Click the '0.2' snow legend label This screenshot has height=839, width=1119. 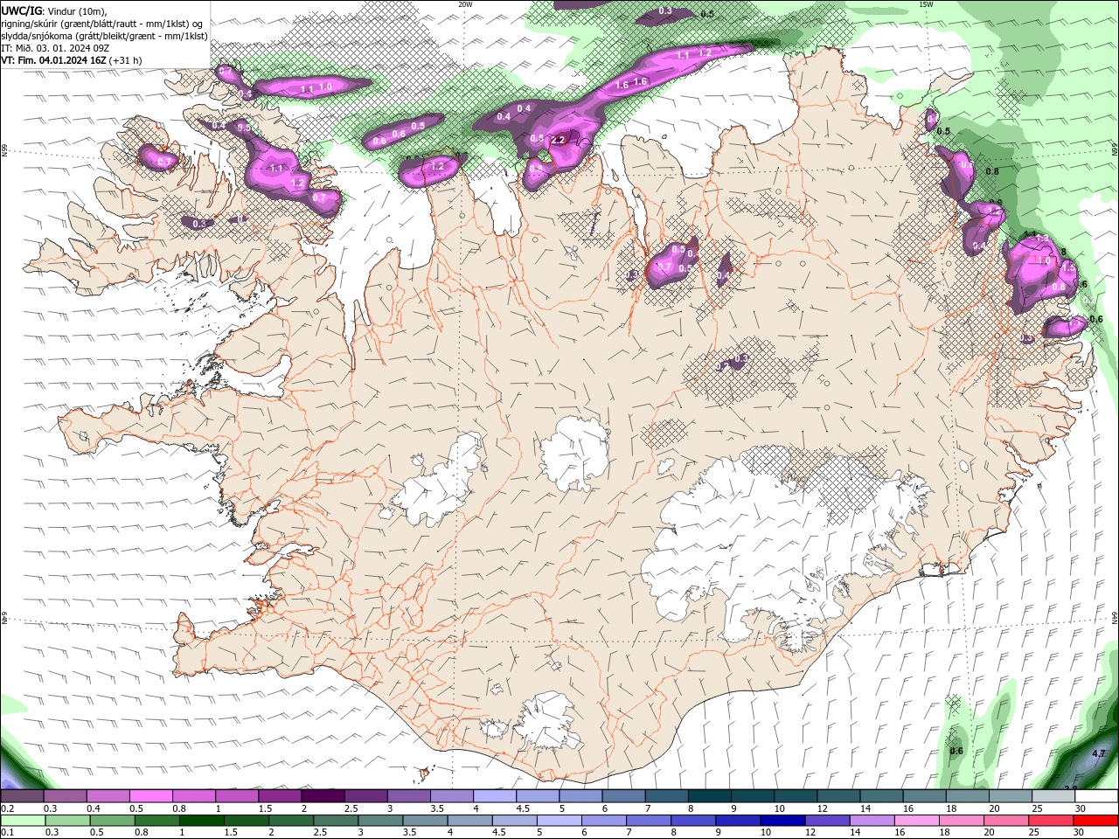7,808
